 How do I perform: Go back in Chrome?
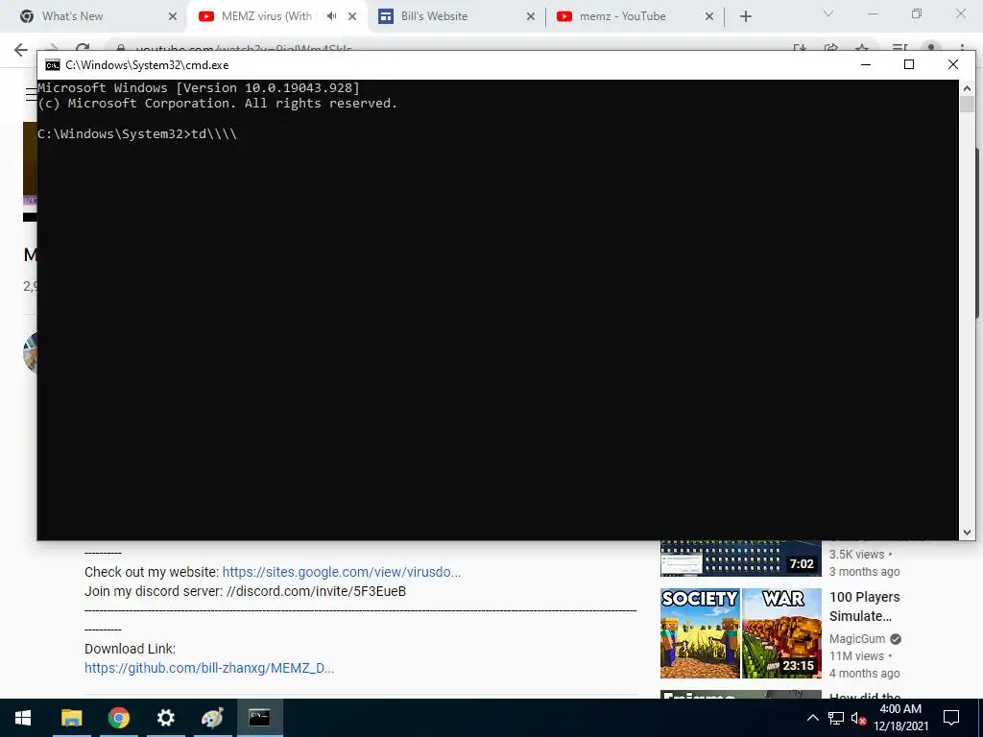(21, 50)
